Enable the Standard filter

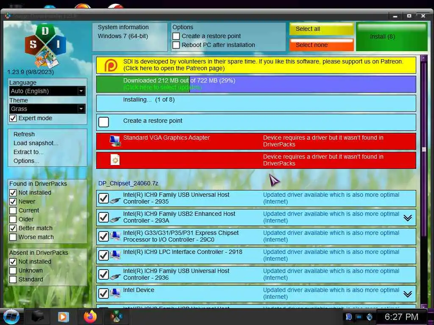pyautogui.click(x=13, y=279)
